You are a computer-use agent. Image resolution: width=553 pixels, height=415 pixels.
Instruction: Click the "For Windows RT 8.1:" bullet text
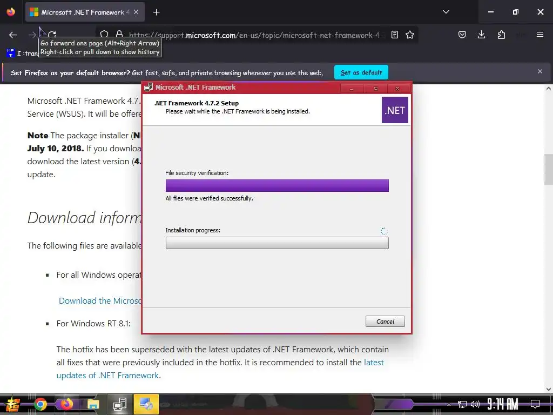click(x=93, y=323)
